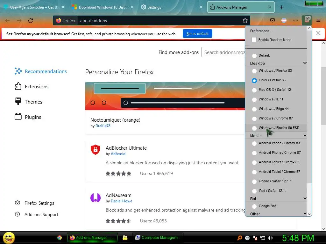The width and height of the screenshot is (326, 244).
Task: Click the AdBlocker Ultimate shield icon
Action: click(96, 150)
